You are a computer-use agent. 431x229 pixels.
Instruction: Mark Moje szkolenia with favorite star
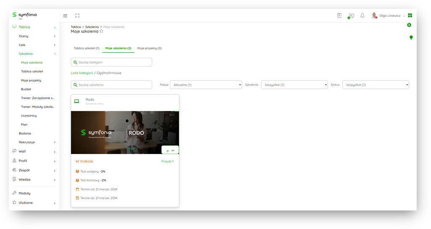pyautogui.click(x=102, y=31)
